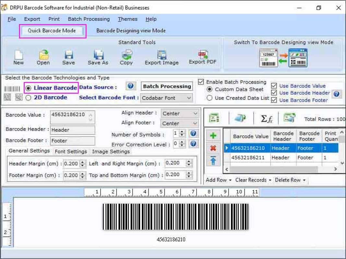Click the red X delete row icon
This screenshot has width=346, height=259.
[213, 148]
